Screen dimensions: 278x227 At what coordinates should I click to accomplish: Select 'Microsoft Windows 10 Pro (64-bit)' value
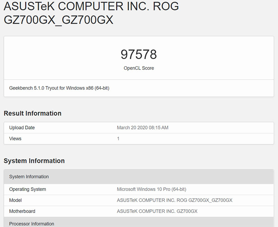[152, 190]
